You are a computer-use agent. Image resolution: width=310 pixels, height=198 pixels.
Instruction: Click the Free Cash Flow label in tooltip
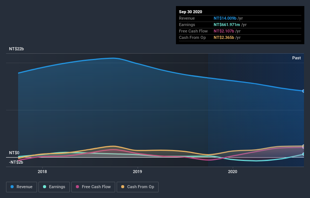point(193,31)
